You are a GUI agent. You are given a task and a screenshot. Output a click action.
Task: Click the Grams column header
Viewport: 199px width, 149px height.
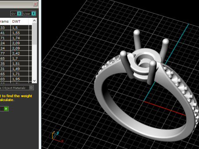[x=5, y=22]
